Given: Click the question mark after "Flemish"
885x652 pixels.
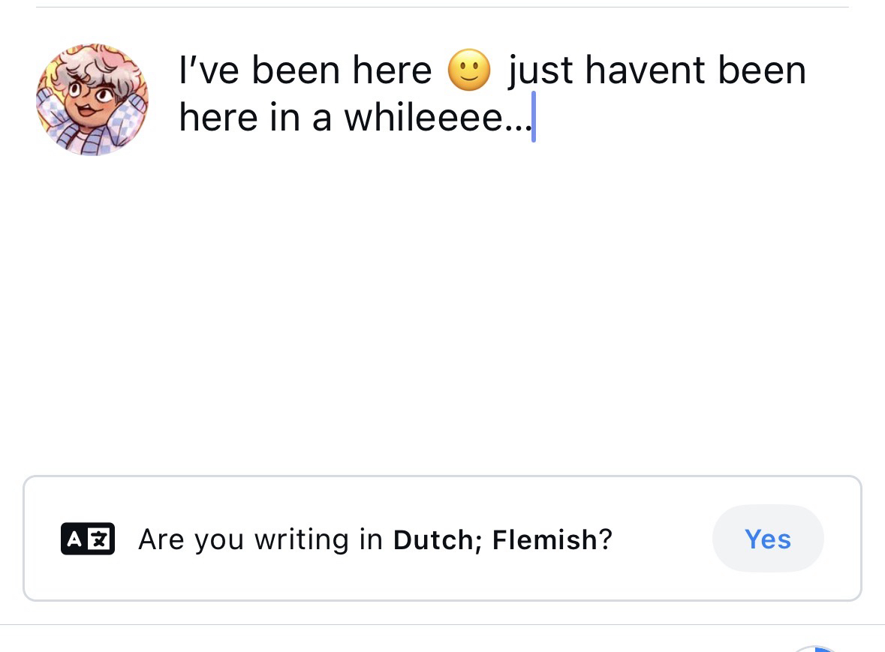Looking at the screenshot, I should [x=606, y=539].
